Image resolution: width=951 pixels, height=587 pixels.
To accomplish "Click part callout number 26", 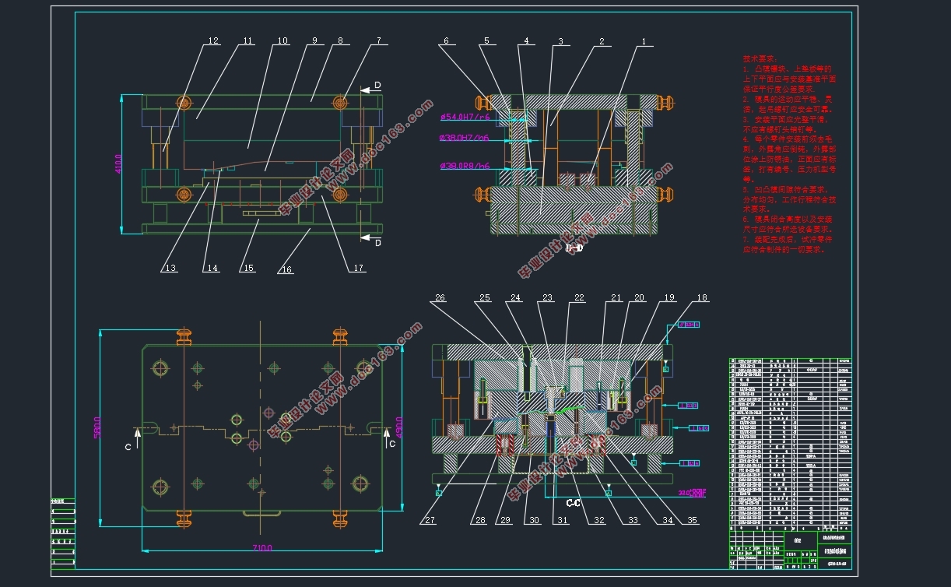I will [x=440, y=298].
